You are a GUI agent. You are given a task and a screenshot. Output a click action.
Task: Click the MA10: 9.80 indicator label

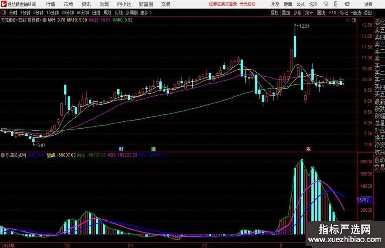point(77,20)
